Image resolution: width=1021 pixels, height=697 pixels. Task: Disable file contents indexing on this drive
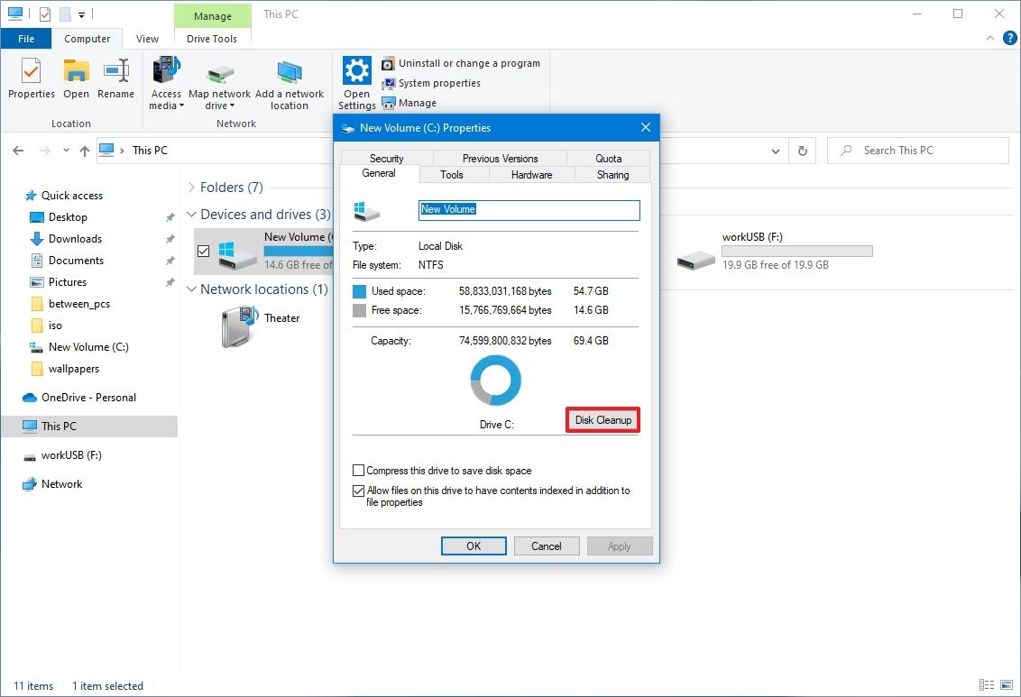[x=358, y=491]
